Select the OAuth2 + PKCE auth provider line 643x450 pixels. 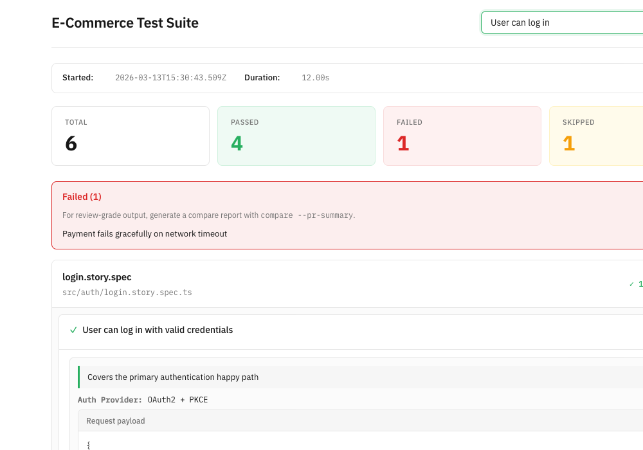[x=143, y=399]
